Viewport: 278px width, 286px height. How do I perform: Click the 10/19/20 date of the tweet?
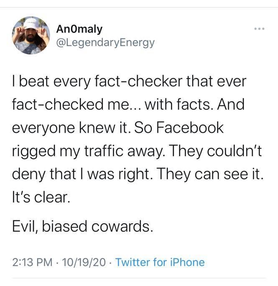tap(83, 263)
